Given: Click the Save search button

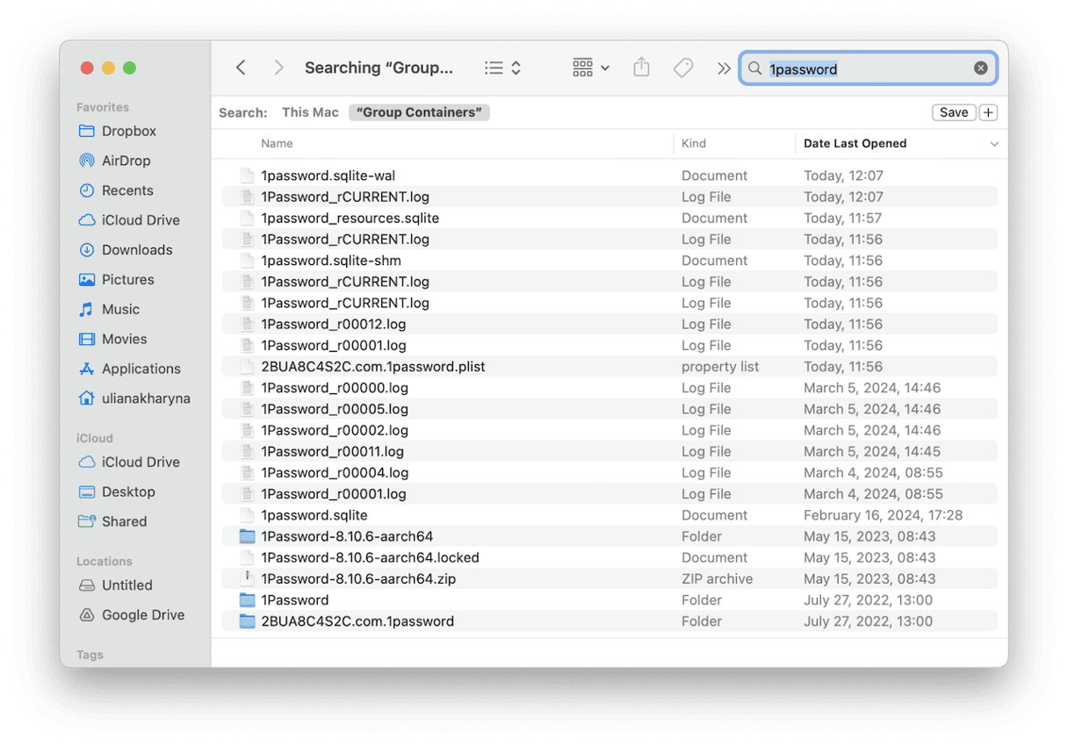Looking at the screenshot, I should pos(953,112).
